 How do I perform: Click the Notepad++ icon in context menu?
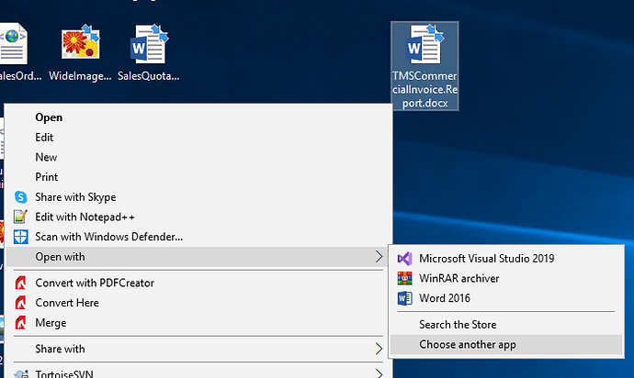coord(21,217)
